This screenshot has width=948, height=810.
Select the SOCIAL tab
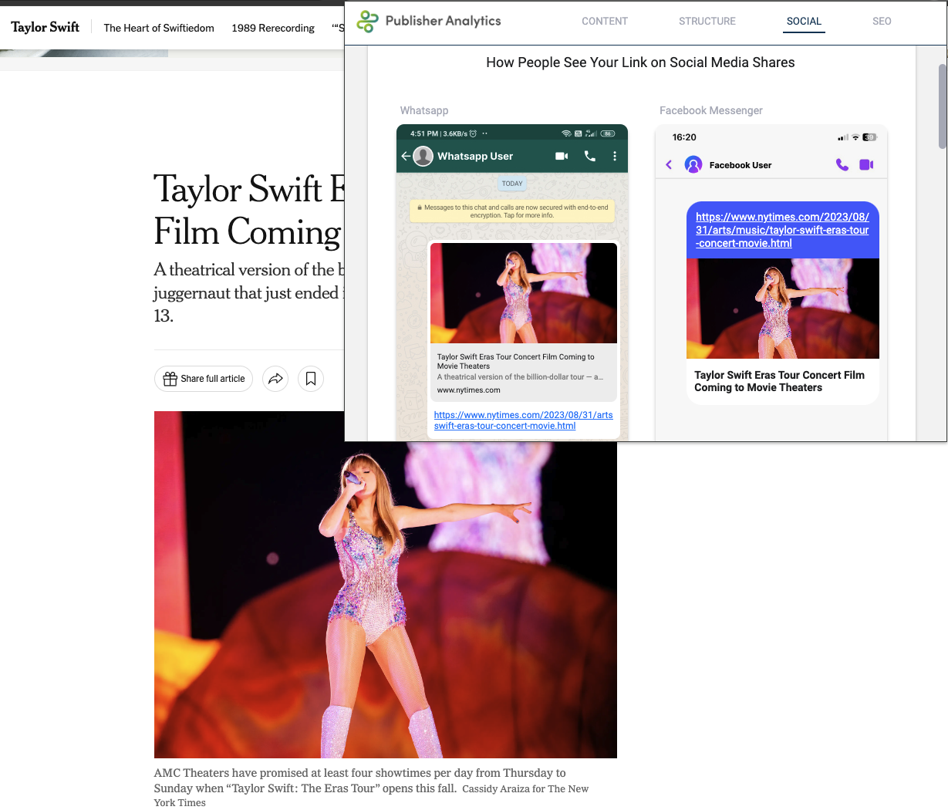804,22
